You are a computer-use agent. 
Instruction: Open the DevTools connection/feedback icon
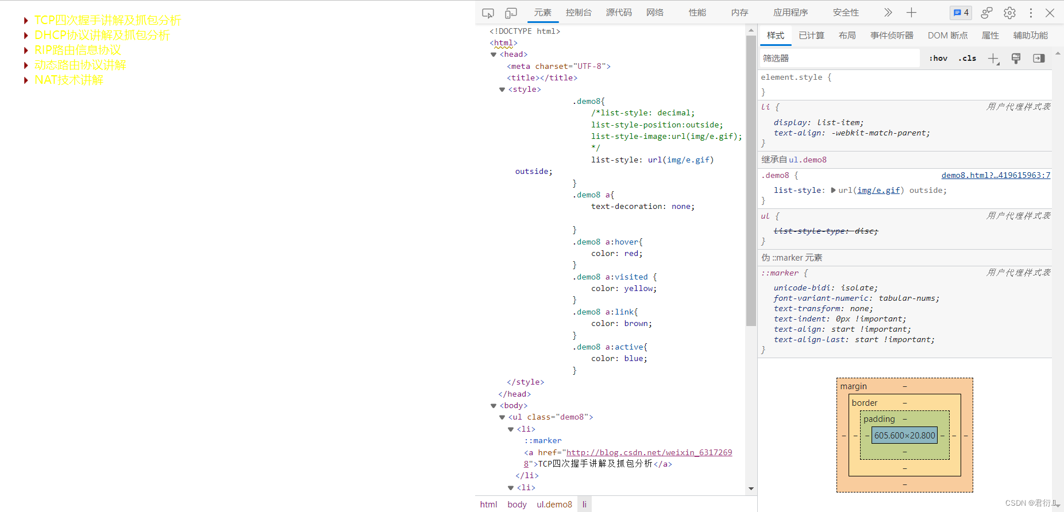tap(987, 13)
